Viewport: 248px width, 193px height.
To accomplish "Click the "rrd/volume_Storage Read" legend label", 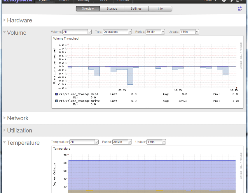I will [78, 94].
